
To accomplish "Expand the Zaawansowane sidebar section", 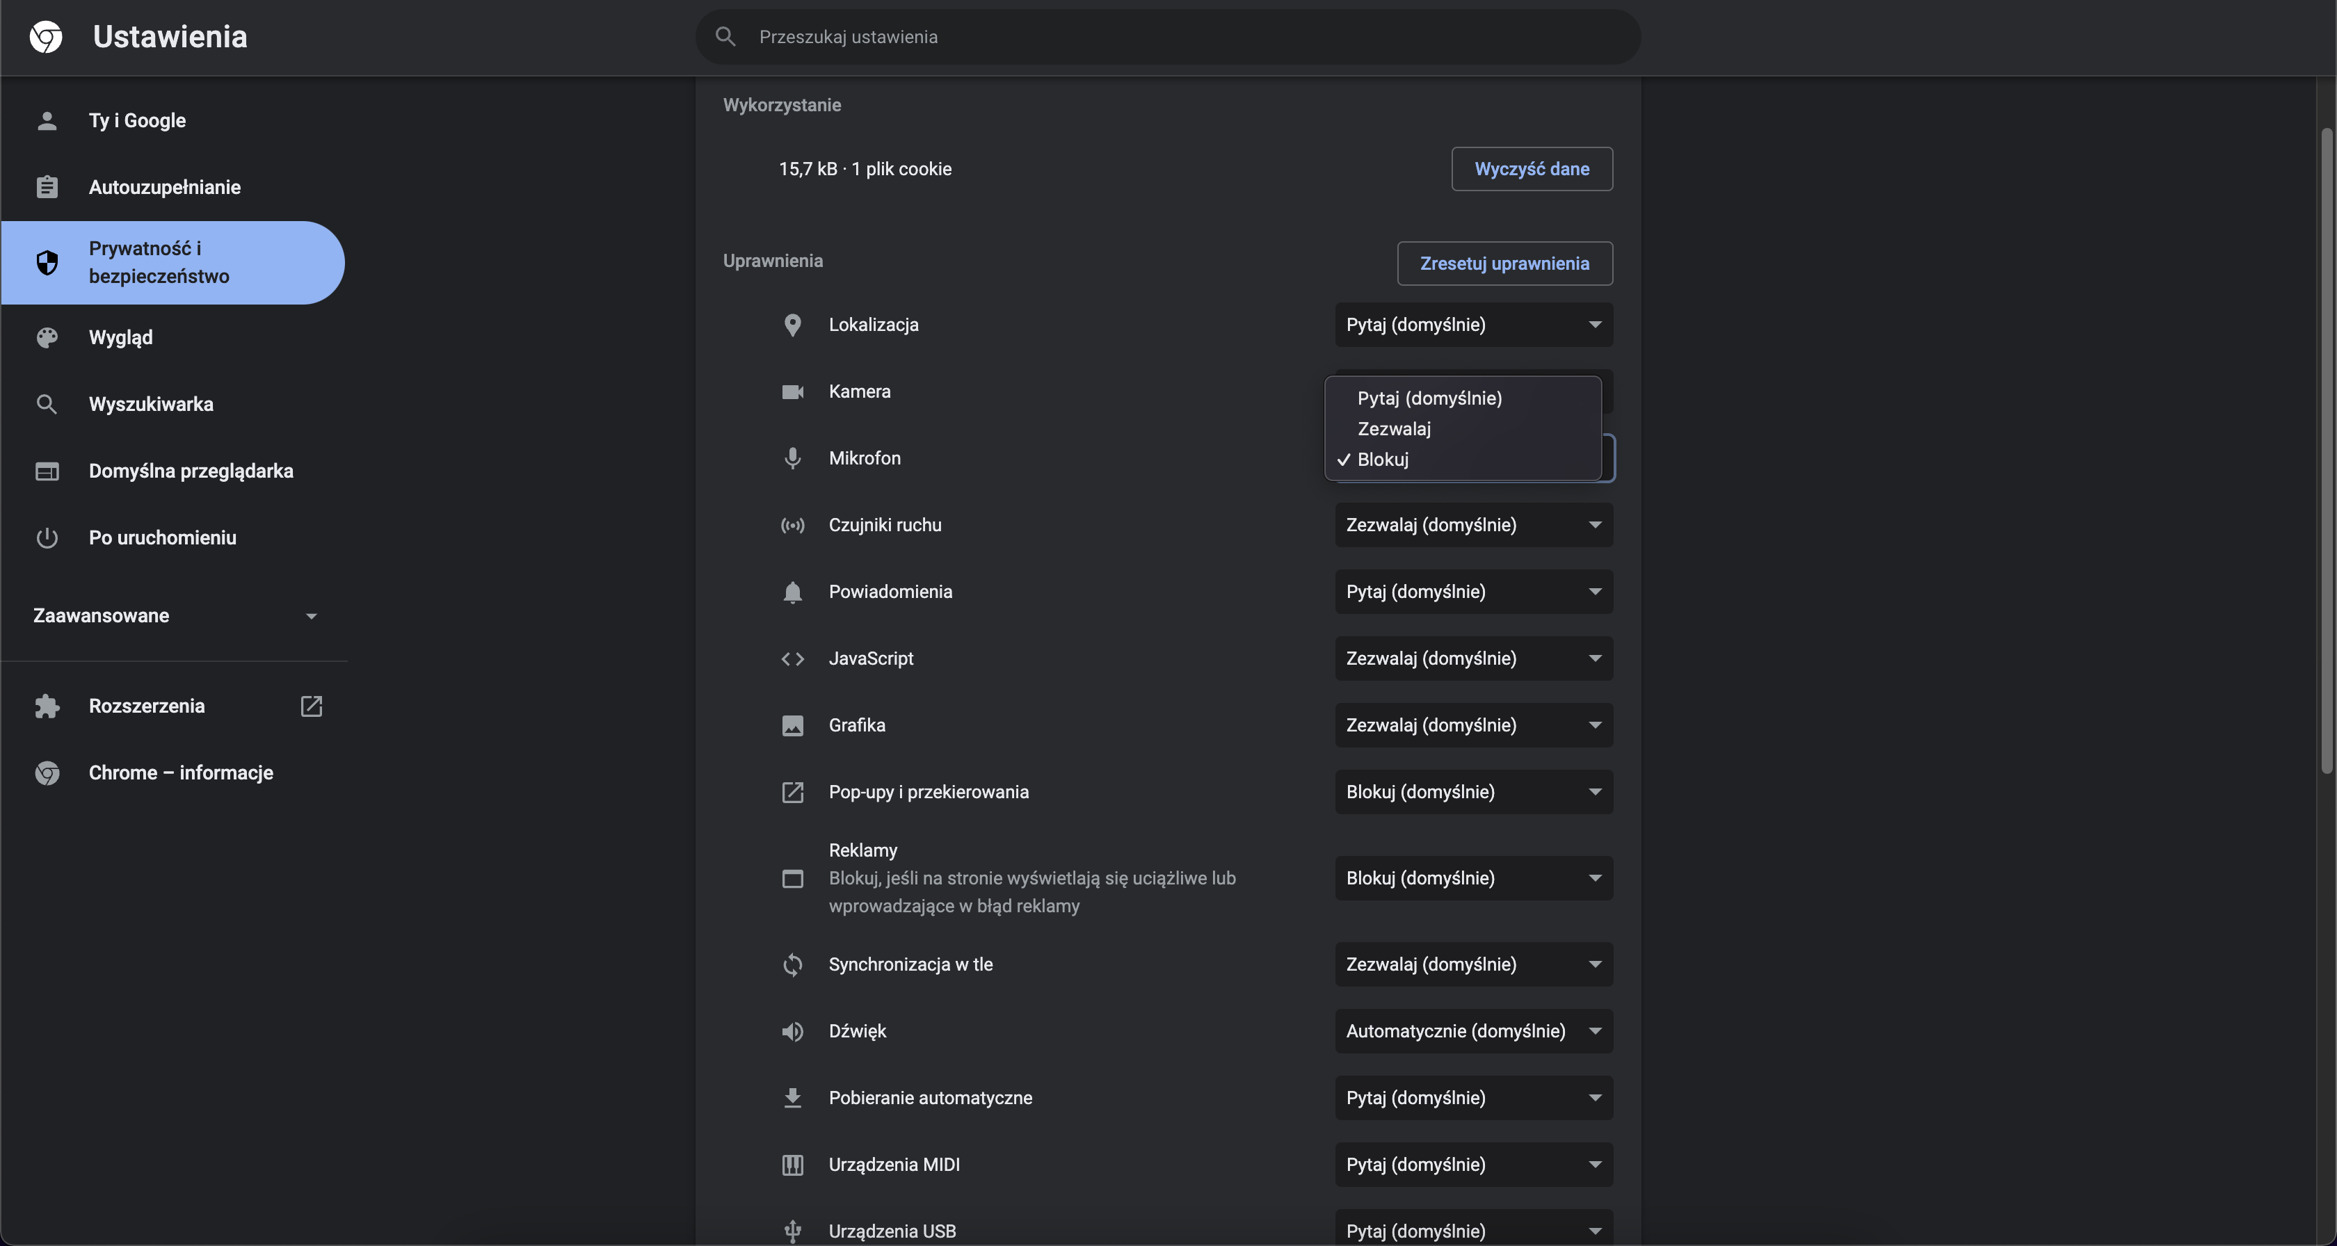I will tap(174, 616).
